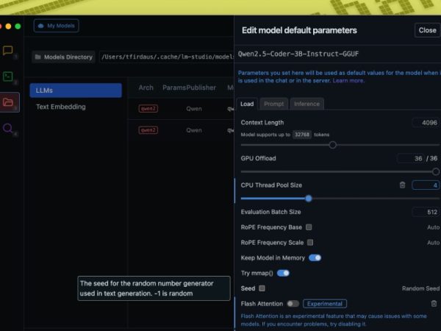The width and height of the screenshot is (441, 331).
Task: Toggle Keep Model in Memory switch
Action: click(315, 258)
